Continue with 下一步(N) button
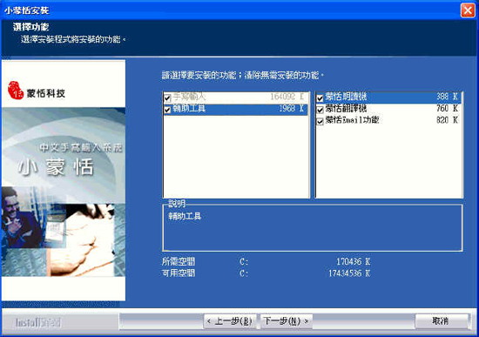 (287, 321)
